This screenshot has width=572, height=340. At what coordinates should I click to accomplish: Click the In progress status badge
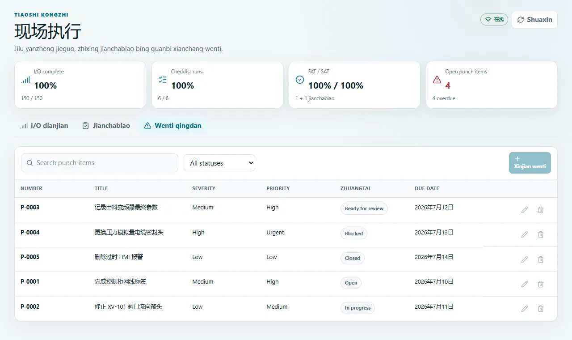(x=358, y=308)
